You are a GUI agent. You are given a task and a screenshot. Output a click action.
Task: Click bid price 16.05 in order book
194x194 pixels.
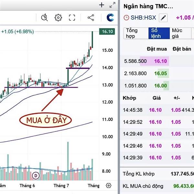pyautogui.click(x=161, y=73)
